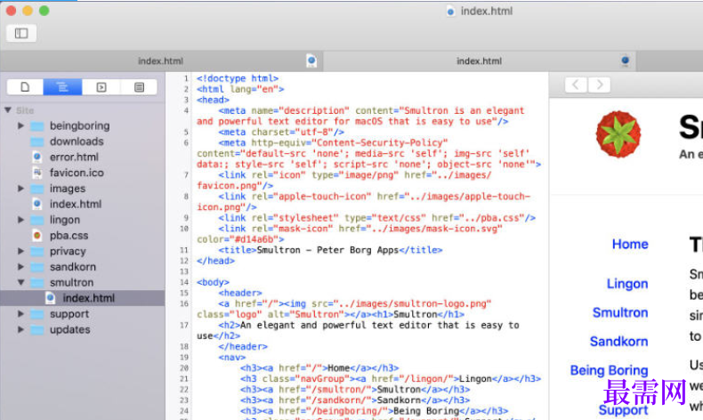The image size is (703, 420).
Task: Click the <!doctype html> line
Action: coord(238,78)
